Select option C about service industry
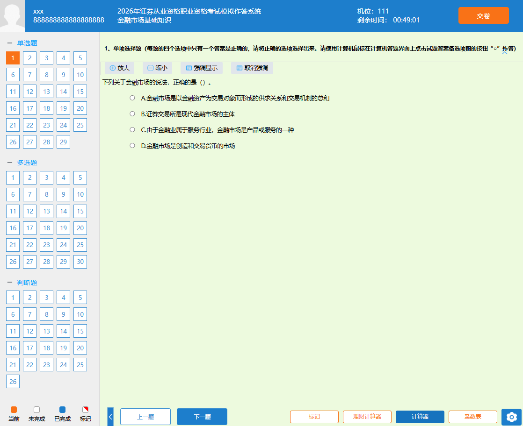The width and height of the screenshot is (523, 426). [132, 129]
